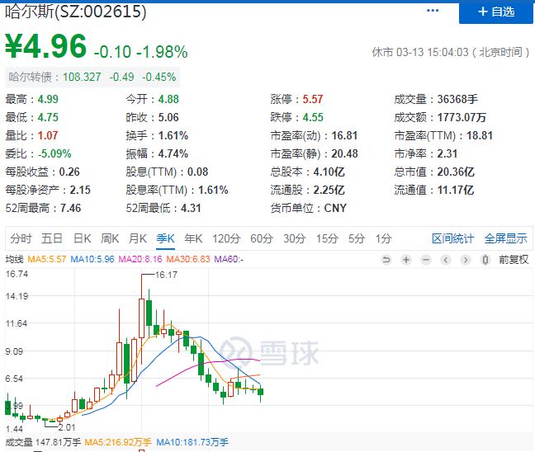Open 区间统计 interval statistics
The width and height of the screenshot is (535, 452).
[x=452, y=238]
